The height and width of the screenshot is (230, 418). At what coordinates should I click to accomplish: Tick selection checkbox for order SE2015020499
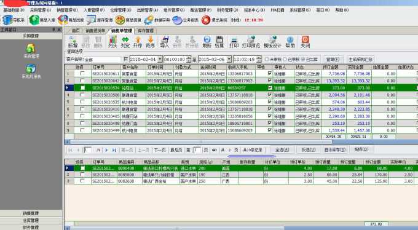tap(82, 130)
